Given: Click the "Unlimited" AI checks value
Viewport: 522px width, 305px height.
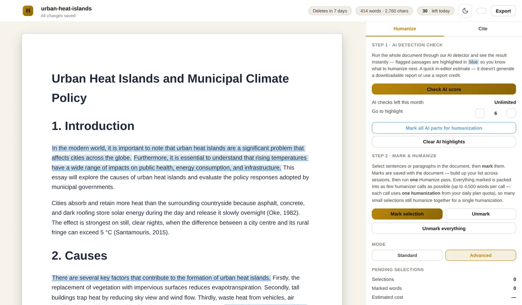Looking at the screenshot, I should tap(505, 102).
